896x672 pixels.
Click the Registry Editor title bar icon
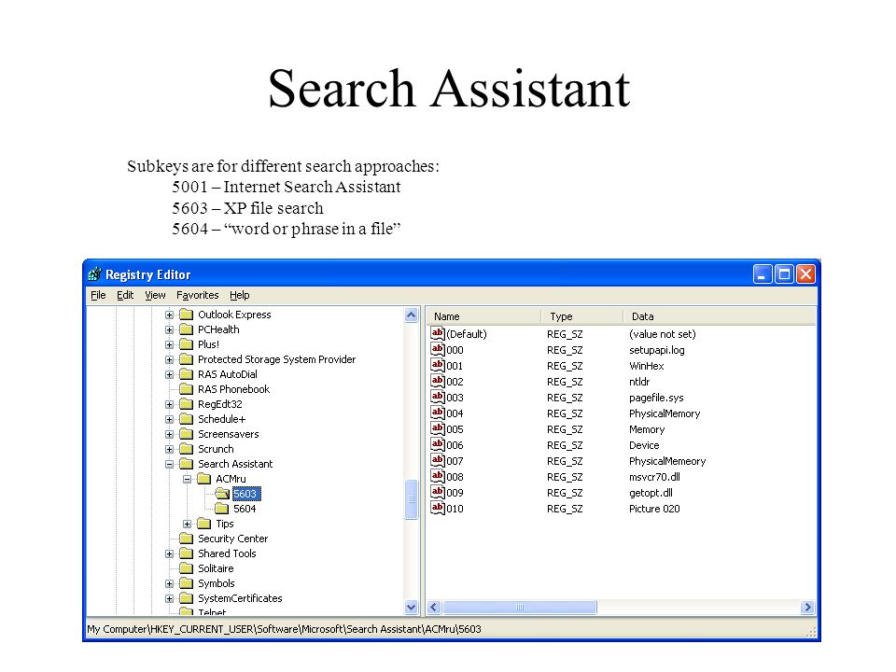pos(95,274)
